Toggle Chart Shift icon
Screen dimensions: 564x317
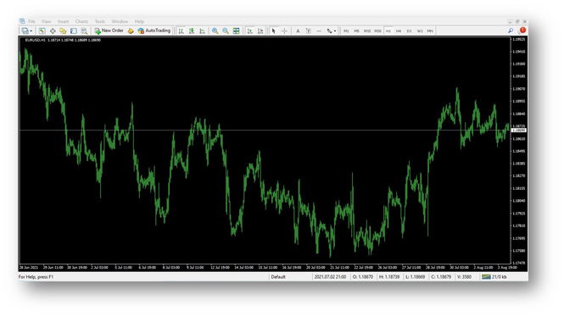260,31
